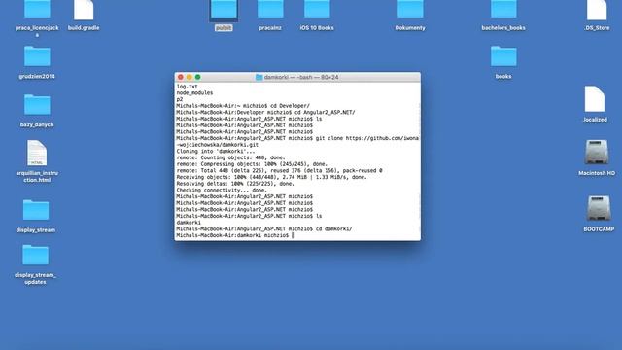
Task: Click the 'remote: Compressing objects' output line
Action: click(x=253, y=164)
